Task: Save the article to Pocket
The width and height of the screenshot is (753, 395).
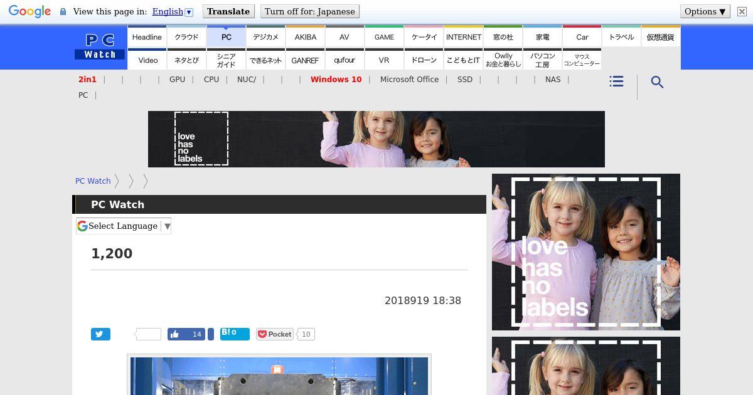Action: pos(275,334)
